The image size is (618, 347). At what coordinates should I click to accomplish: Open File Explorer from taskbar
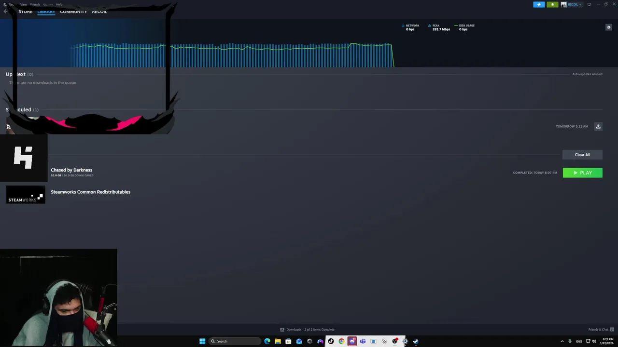pyautogui.click(x=278, y=341)
